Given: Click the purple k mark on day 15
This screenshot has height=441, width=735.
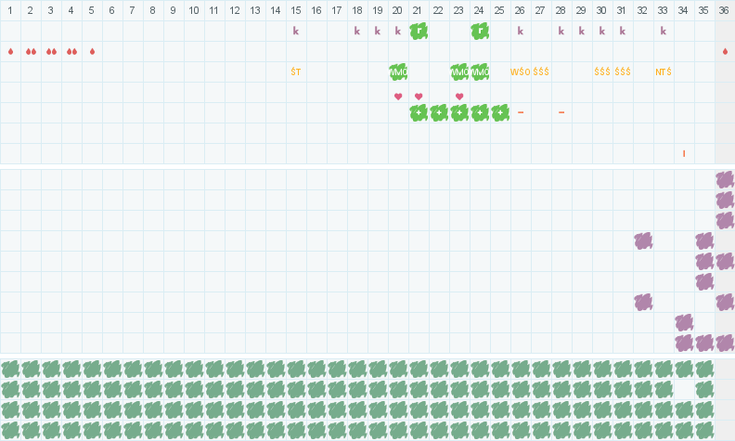Looking at the screenshot, I should 296,31.
